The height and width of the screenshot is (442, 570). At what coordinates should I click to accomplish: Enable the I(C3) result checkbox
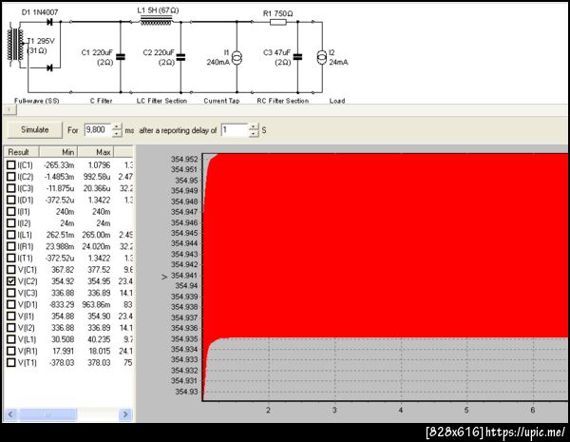tap(11, 188)
